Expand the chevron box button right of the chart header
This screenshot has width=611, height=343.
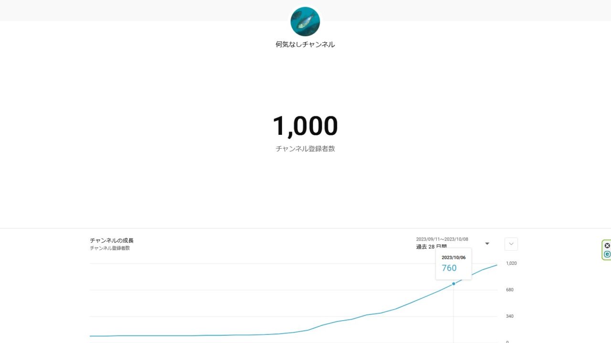click(511, 244)
